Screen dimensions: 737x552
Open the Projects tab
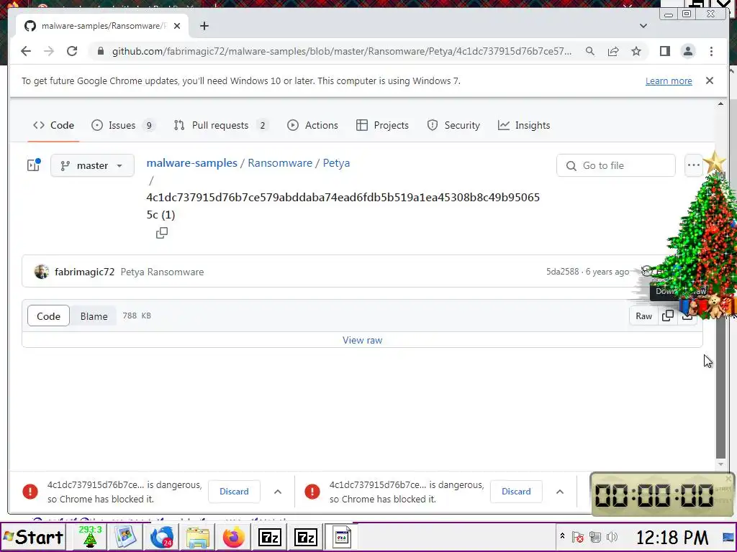coord(383,125)
